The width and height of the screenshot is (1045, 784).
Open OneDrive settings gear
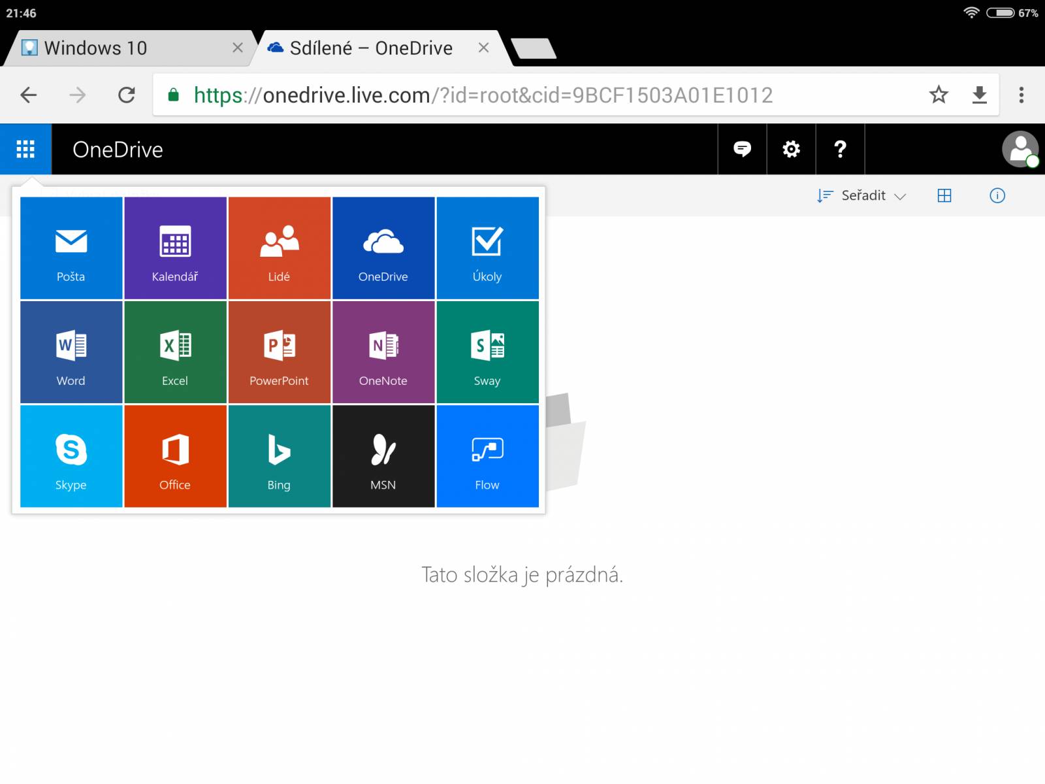tap(791, 149)
